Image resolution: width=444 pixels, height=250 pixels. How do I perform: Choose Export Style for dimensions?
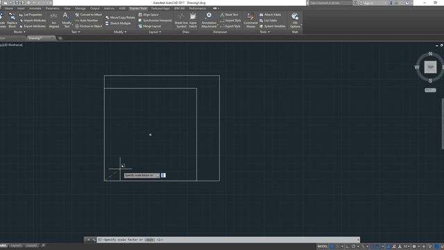(230, 26)
